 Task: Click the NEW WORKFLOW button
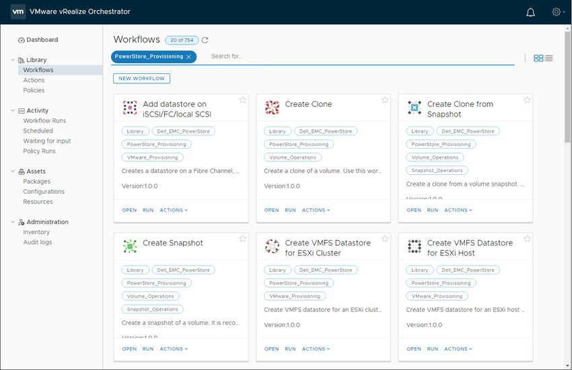pos(141,79)
